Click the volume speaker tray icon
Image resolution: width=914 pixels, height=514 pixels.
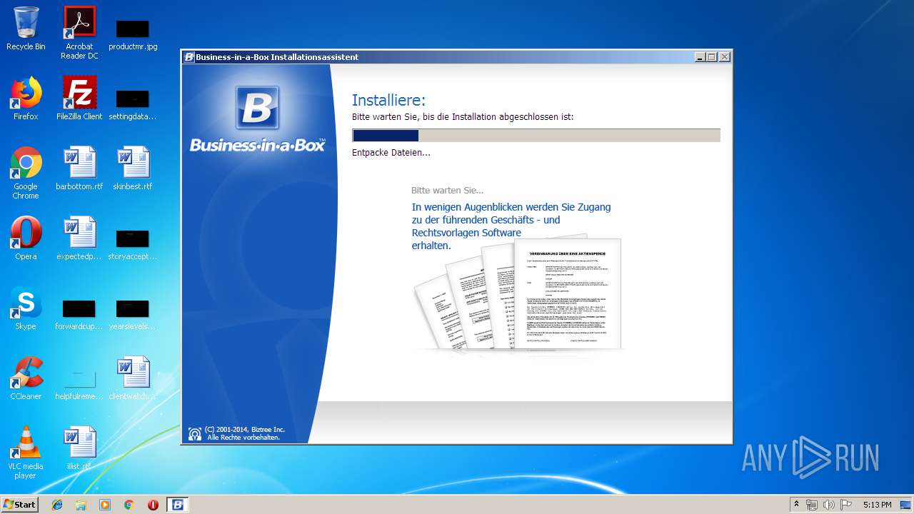coord(828,505)
